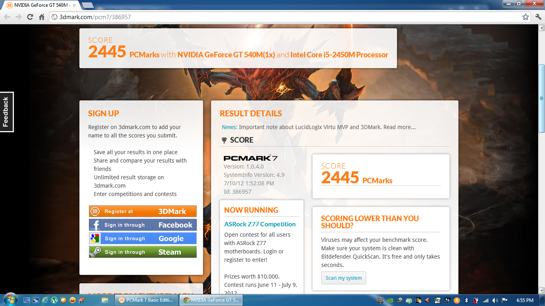545x306 pixels.
Task: Launch uTorrent from the quick launch
Action: pos(54,300)
